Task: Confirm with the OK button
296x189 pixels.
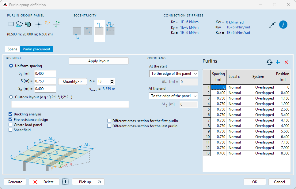Action: 255,182
